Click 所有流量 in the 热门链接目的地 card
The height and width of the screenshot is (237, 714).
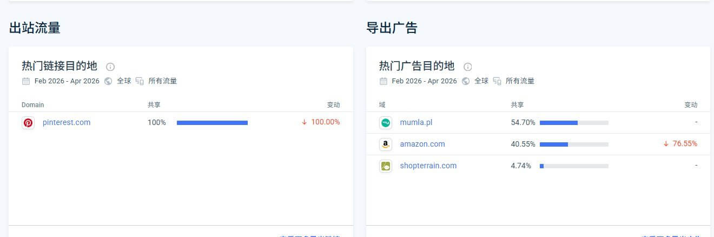click(163, 81)
